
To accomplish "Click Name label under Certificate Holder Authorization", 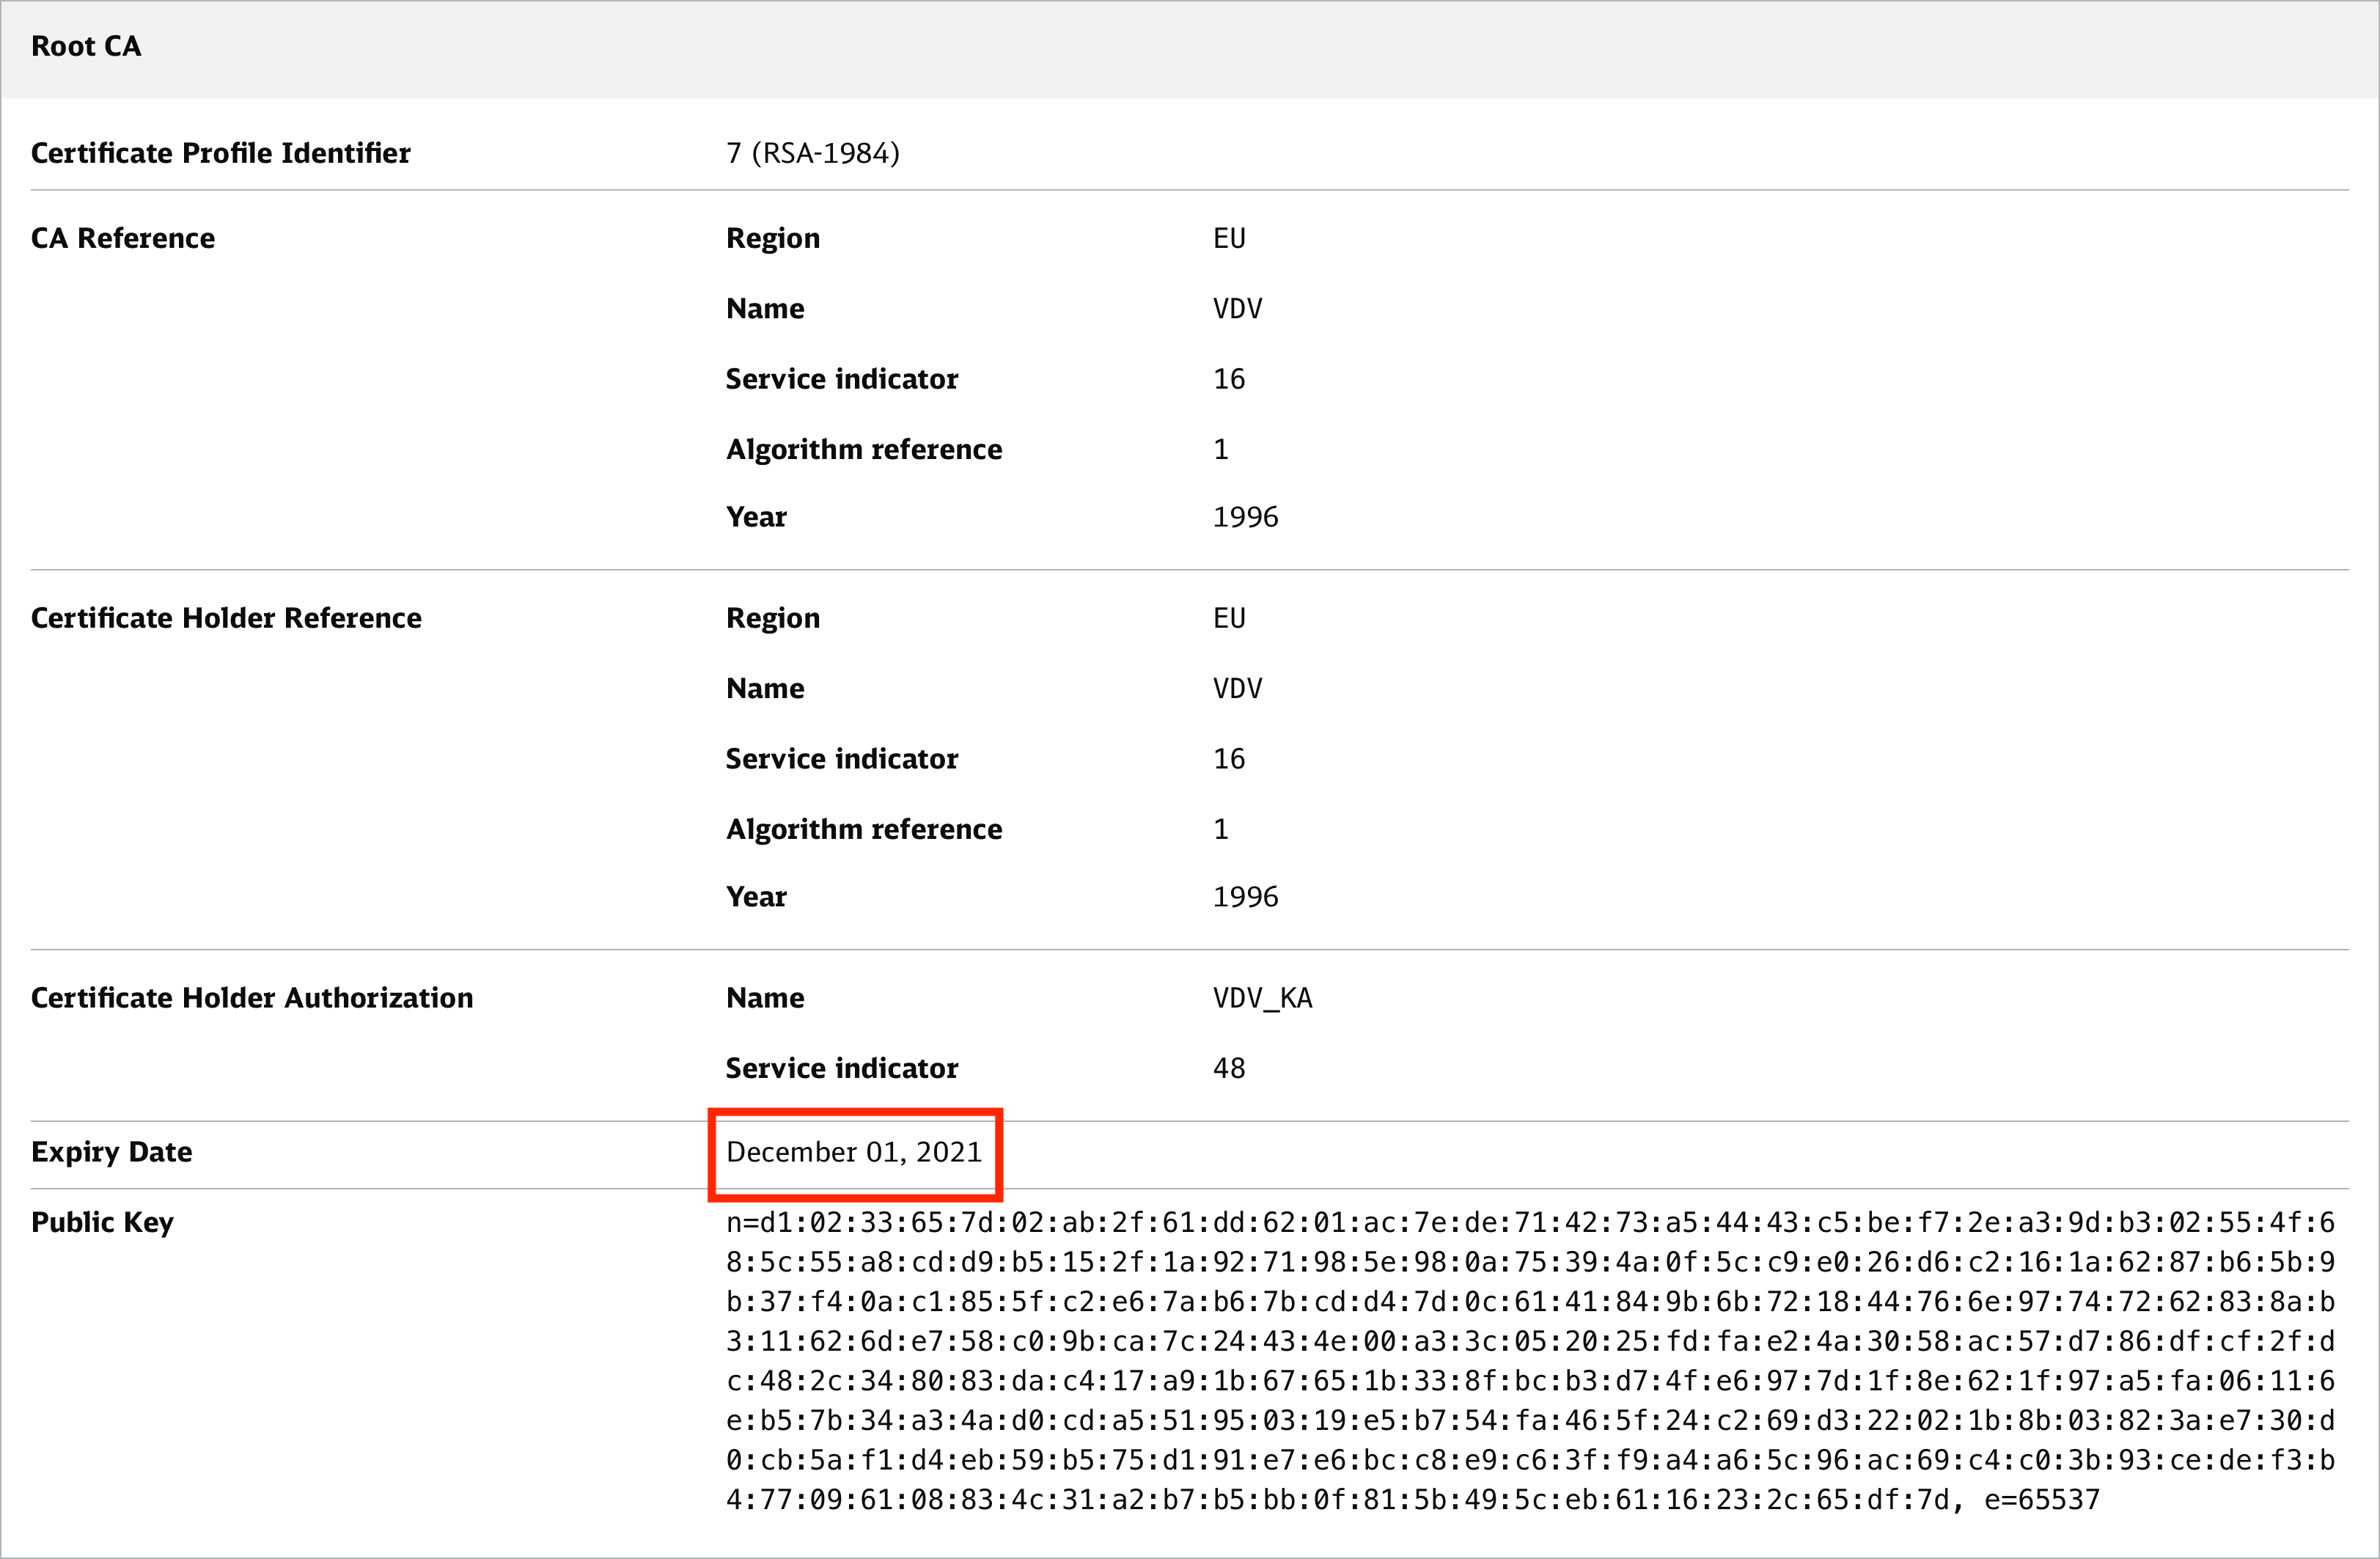I will click(x=765, y=998).
